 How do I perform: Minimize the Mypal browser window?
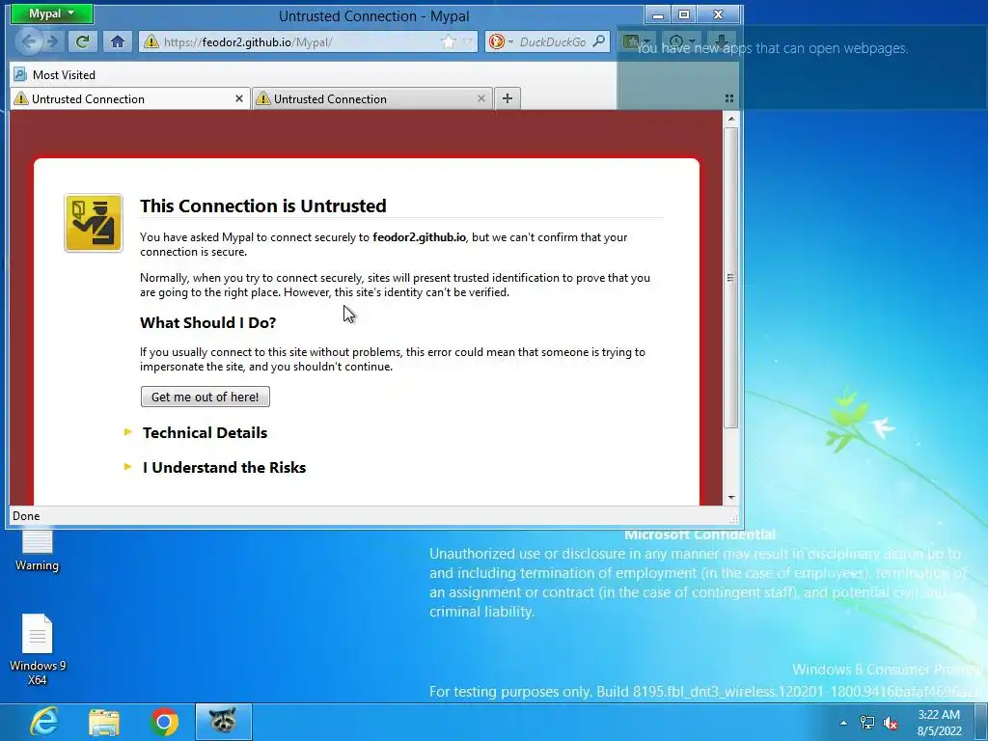(x=658, y=14)
